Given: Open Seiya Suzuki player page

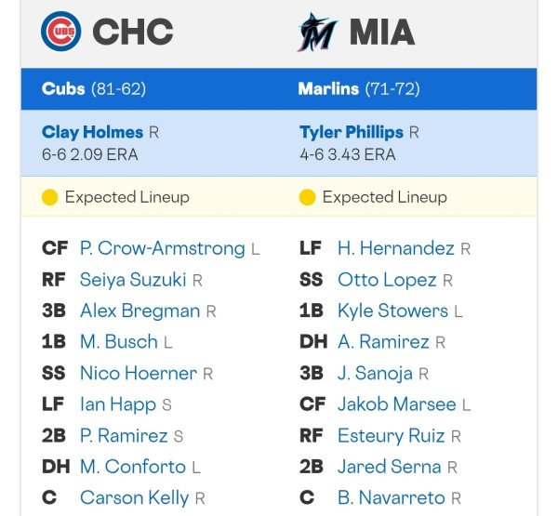Looking at the screenshot, I should click(x=133, y=280).
